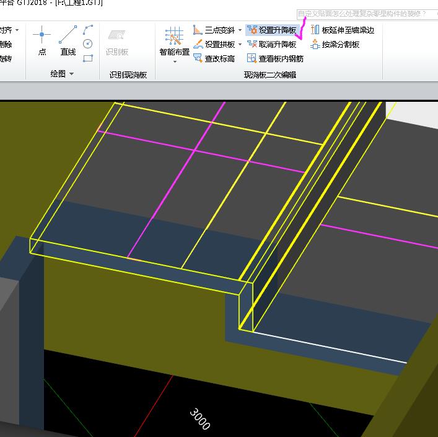This screenshot has height=437, width=438.
Task: Choose the three-point arc drawing tool
Action: tap(88, 30)
